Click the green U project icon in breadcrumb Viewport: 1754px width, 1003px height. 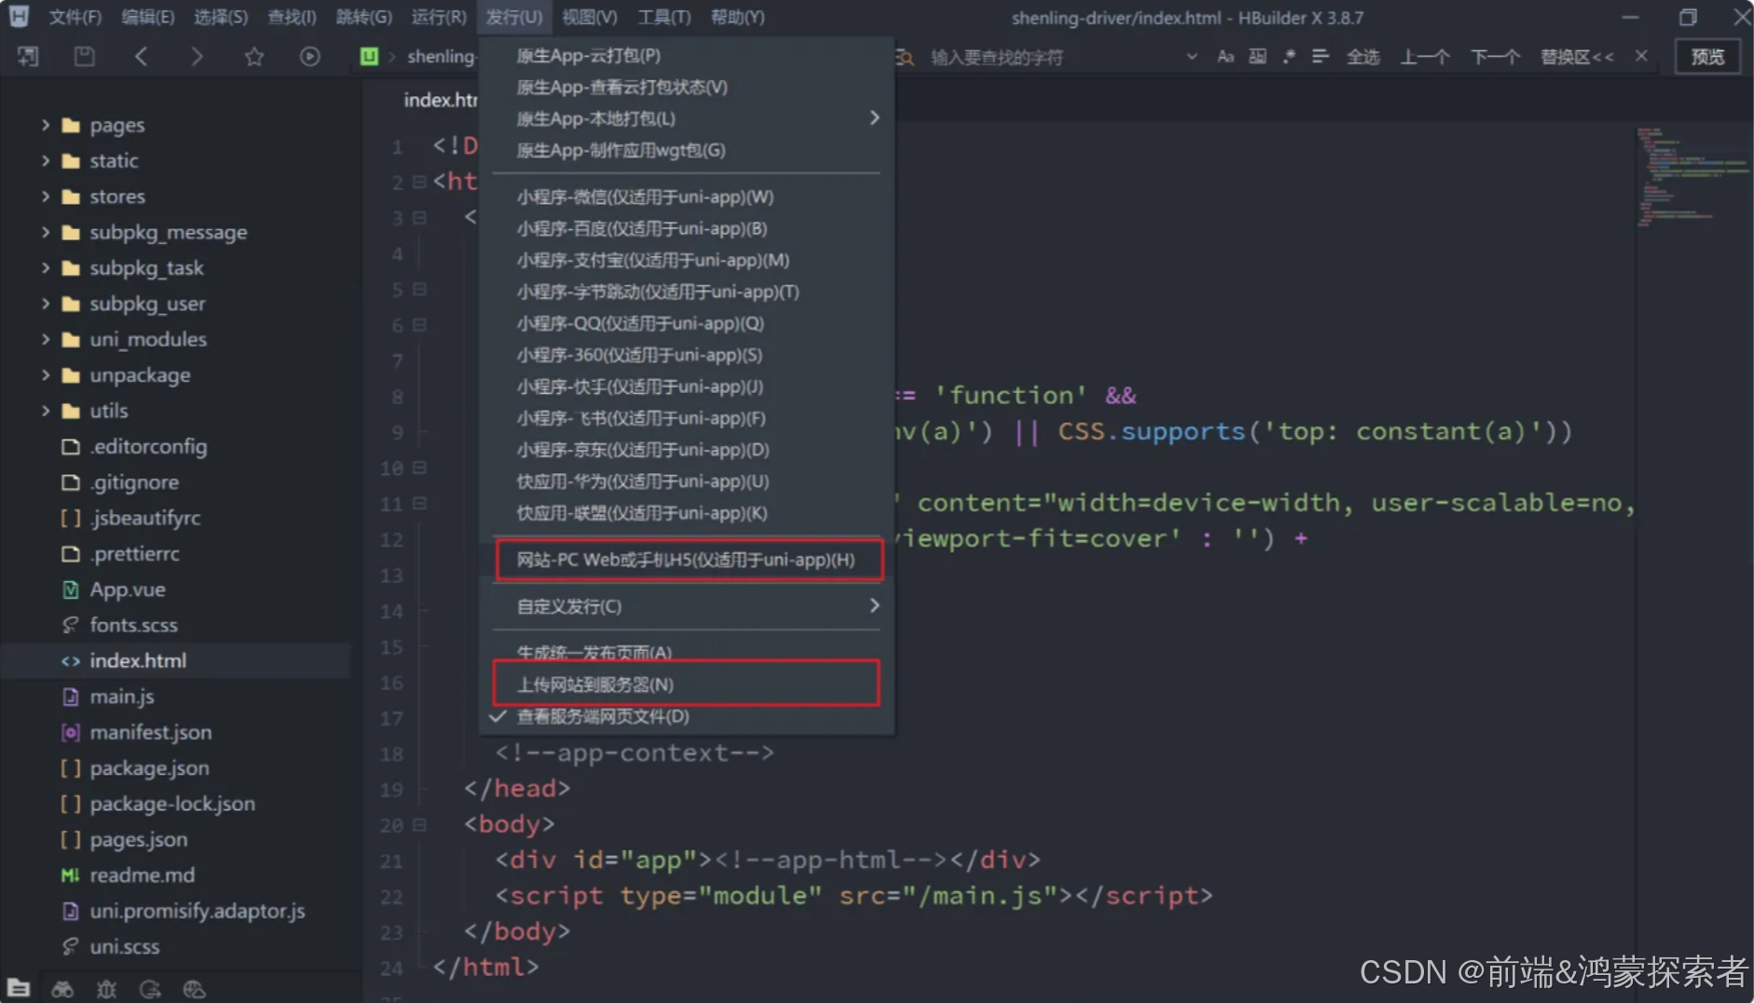click(x=369, y=57)
